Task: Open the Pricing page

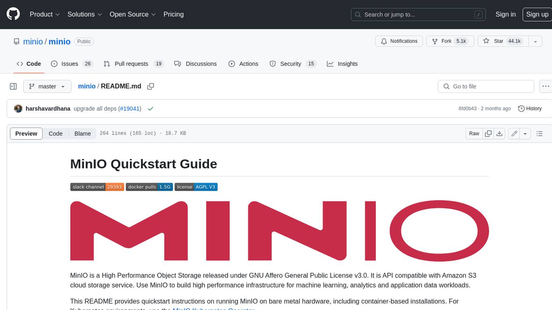Action: point(173,14)
